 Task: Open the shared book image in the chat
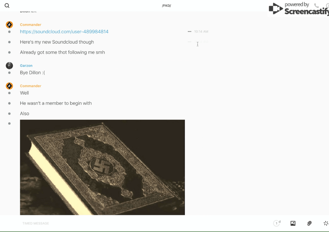point(102,167)
